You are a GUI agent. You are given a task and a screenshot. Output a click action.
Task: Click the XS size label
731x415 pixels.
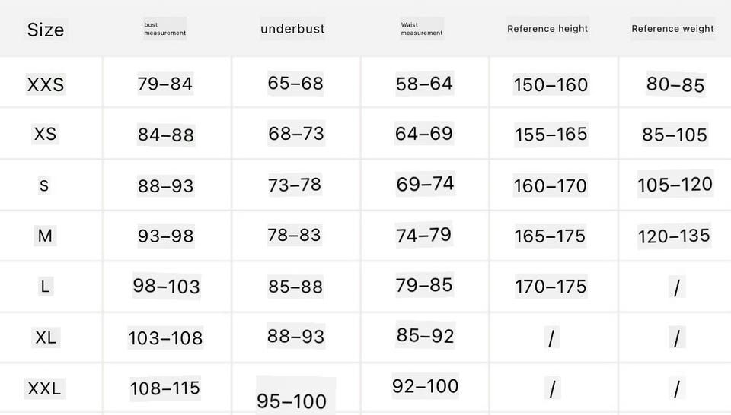click(x=45, y=134)
